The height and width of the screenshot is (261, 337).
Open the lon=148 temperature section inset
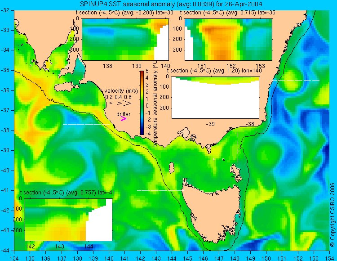[215, 98]
